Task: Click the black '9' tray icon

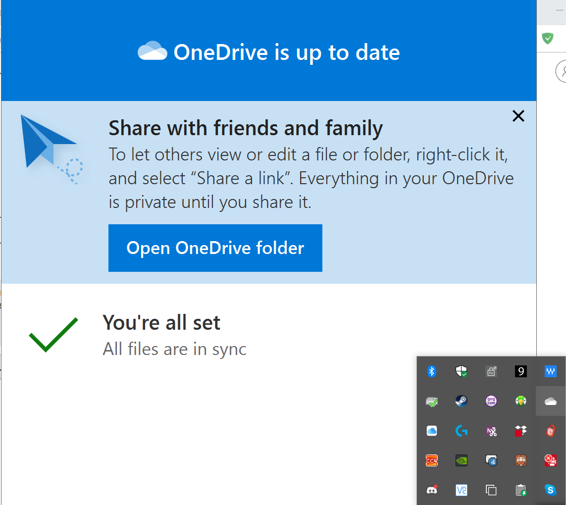Action: coord(521,371)
